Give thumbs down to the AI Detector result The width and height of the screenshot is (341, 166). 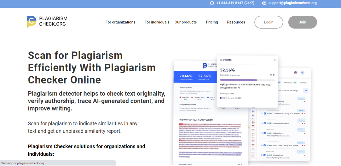(274, 75)
